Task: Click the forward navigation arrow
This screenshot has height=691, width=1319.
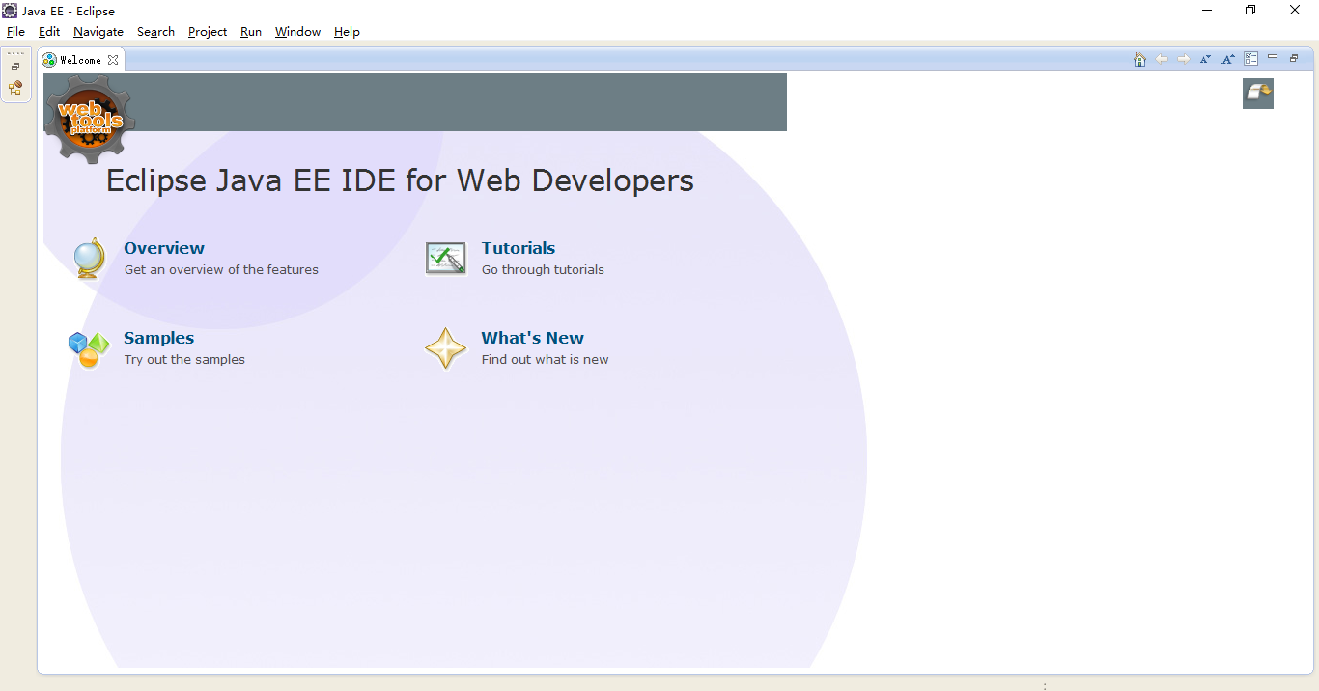Action: [1184, 59]
